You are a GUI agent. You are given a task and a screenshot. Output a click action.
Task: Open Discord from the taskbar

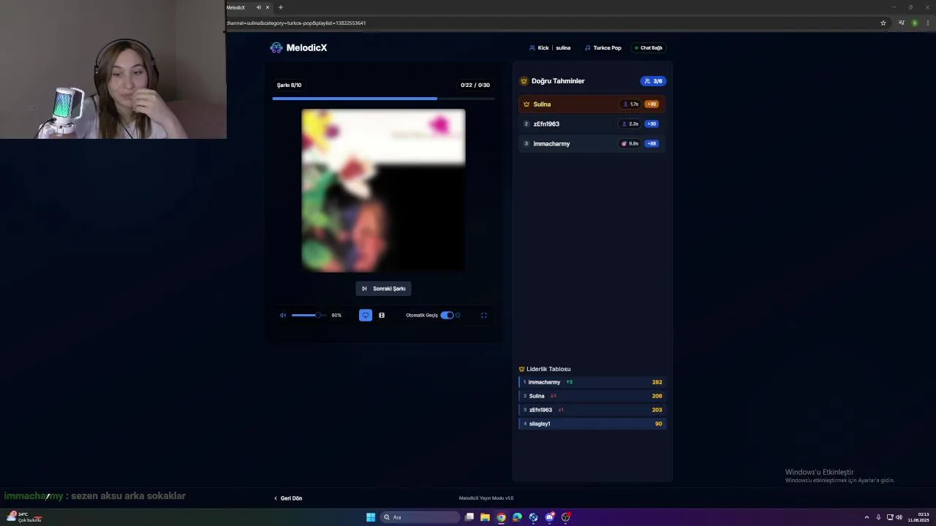(549, 517)
